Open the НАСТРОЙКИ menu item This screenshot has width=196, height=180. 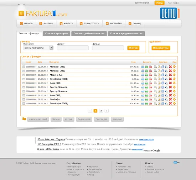tap(114, 24)
